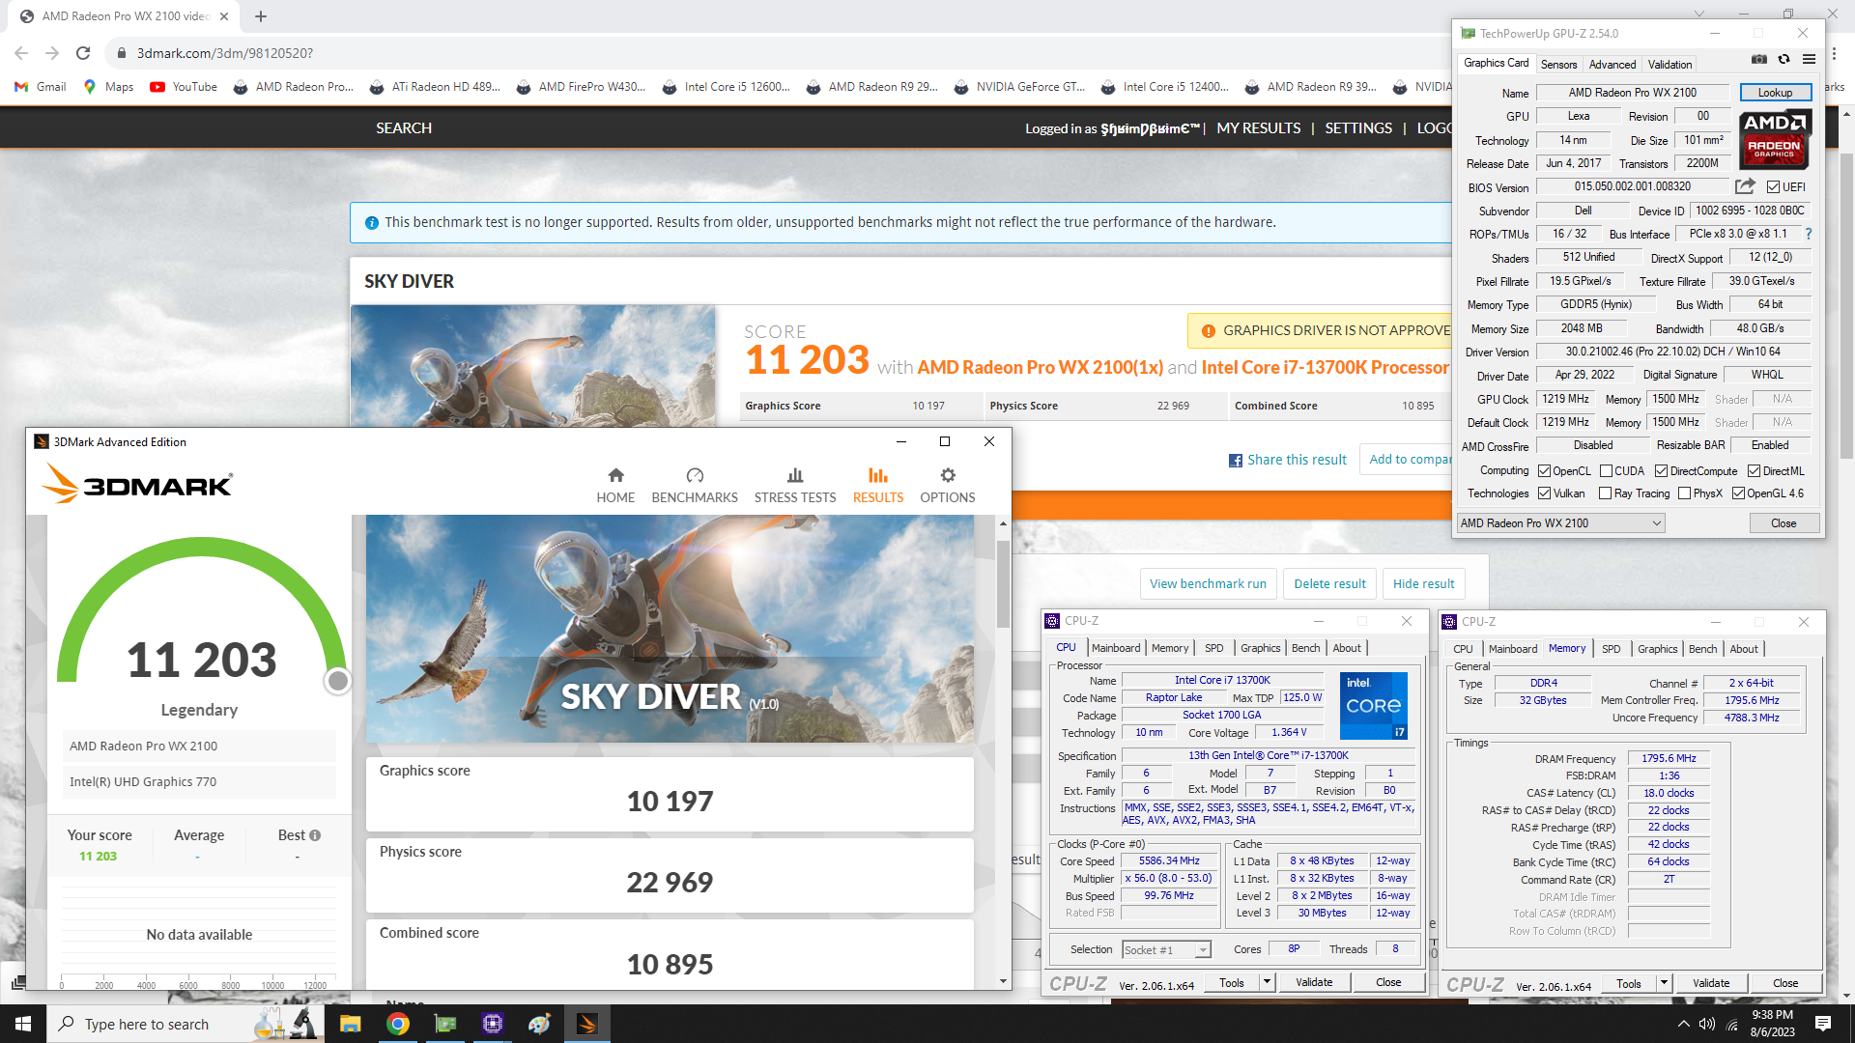Open the Windows Start menu
This screenshot has width=1855, height=1043.
23,1024
